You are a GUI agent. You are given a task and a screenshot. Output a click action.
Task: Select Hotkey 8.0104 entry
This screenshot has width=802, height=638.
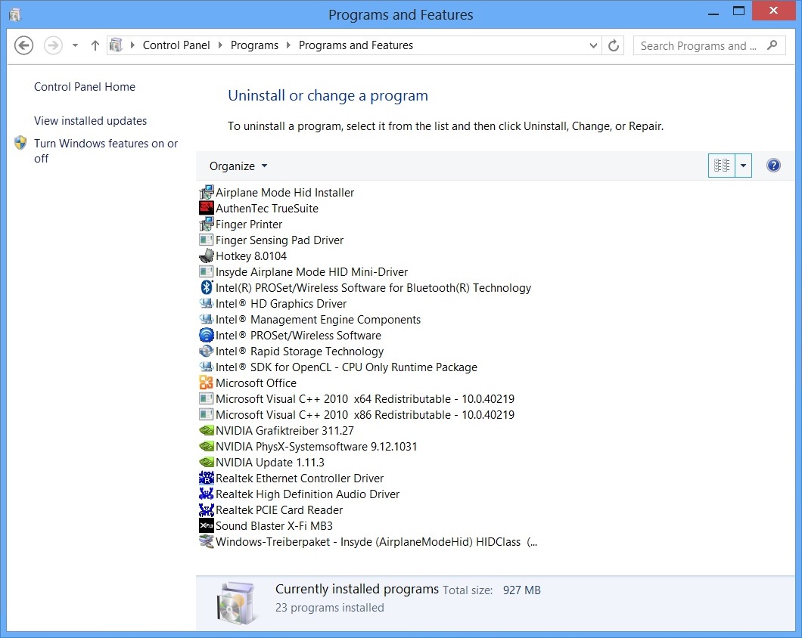point(251,256)
